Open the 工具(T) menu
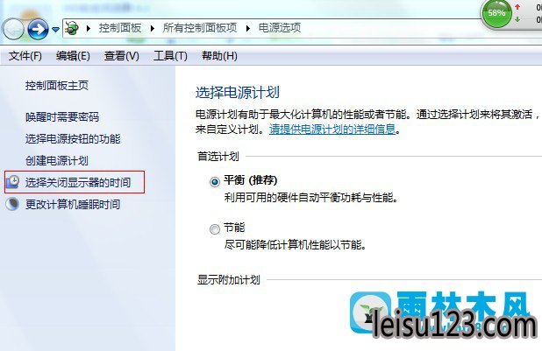 (x=170, y=56)
